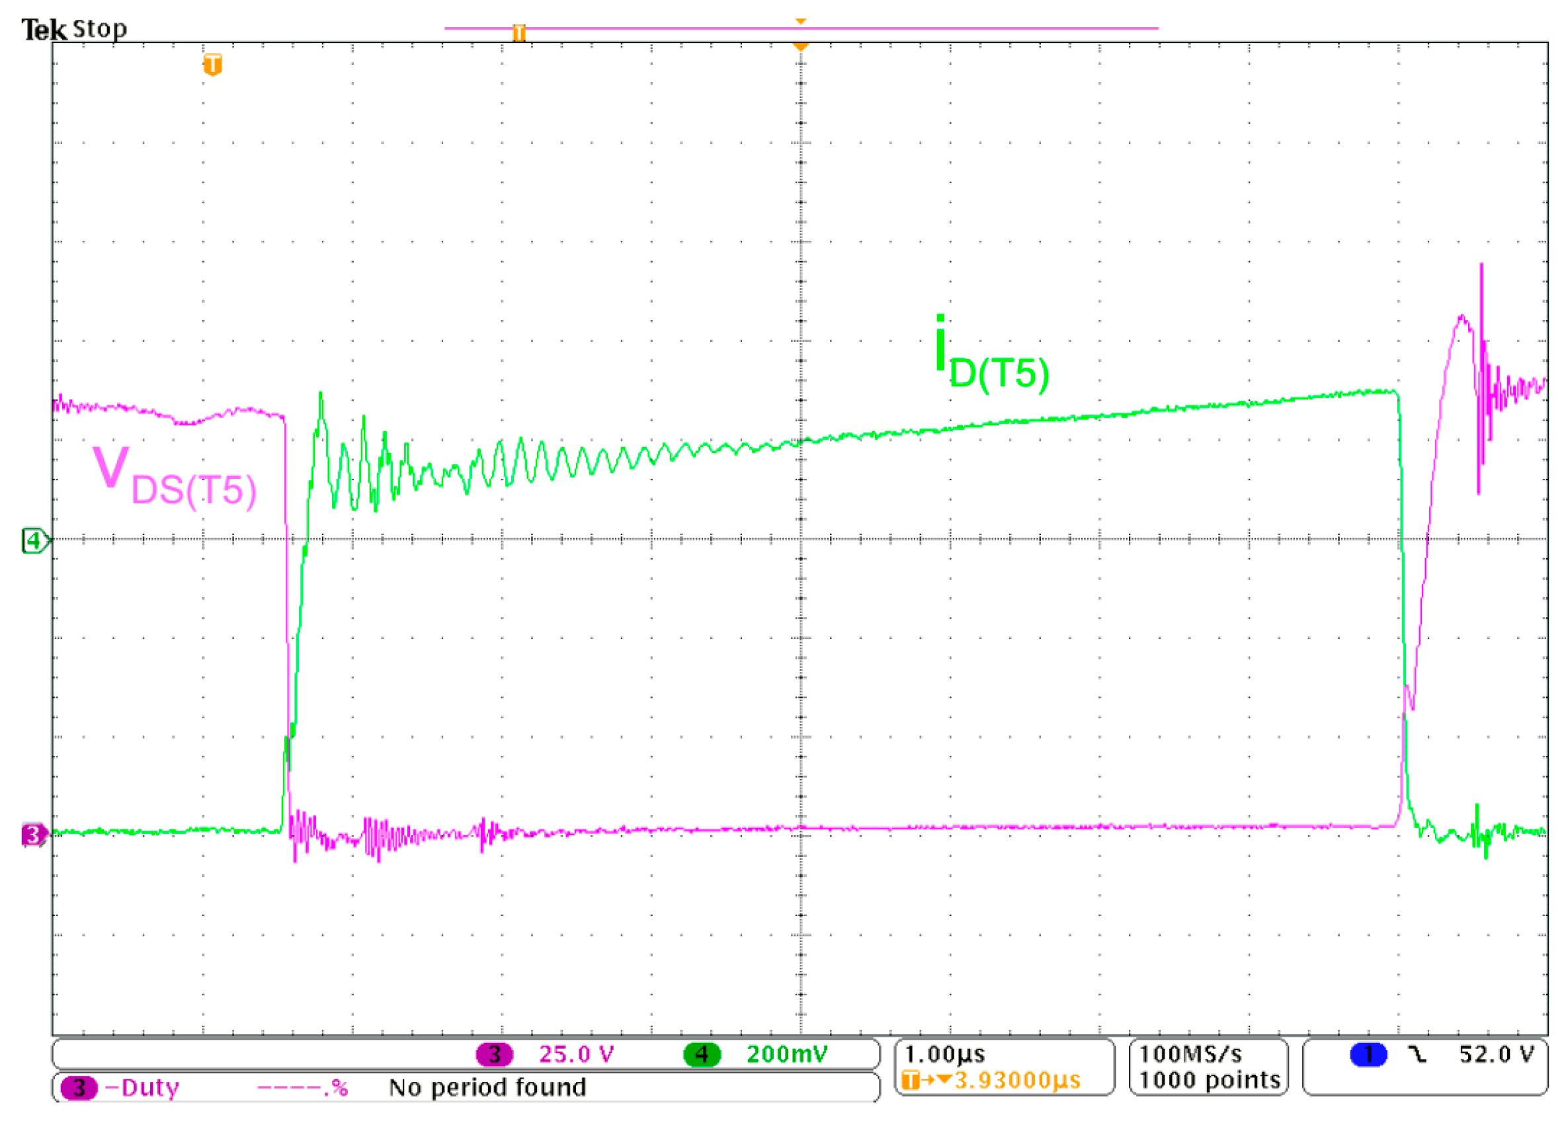The image size is (1568, 1121).
Task: Click the orange T marker on record bar
Action: pos(519,32)
